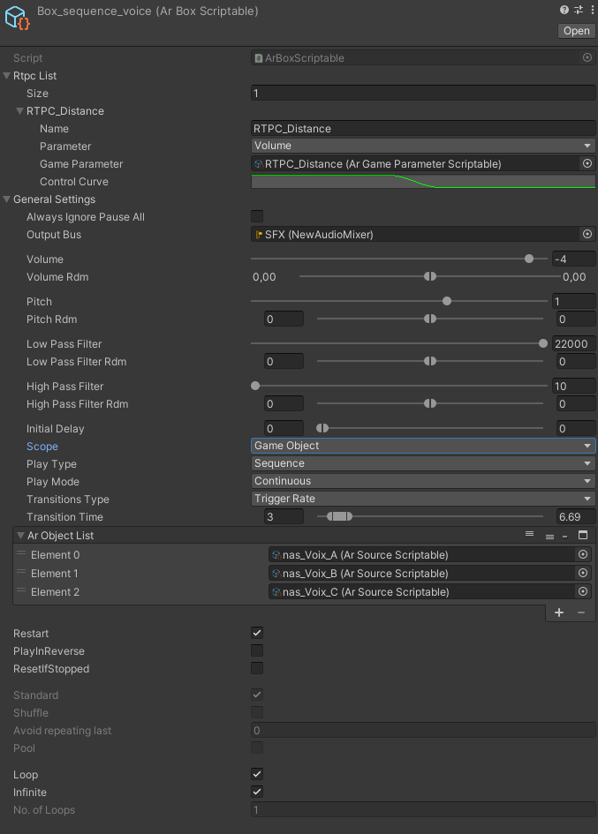Click the Initial Delay range slider

(429, 428)
